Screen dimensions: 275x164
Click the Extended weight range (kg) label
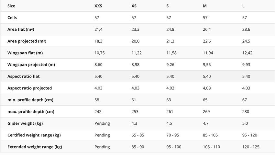[x=35, y=147]
